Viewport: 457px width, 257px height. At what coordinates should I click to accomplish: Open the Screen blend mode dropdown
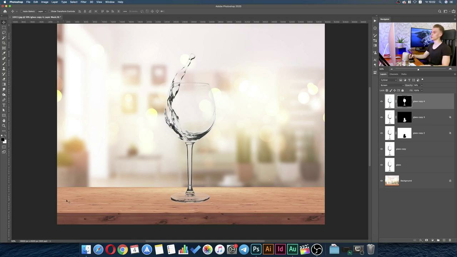point(392,85)
